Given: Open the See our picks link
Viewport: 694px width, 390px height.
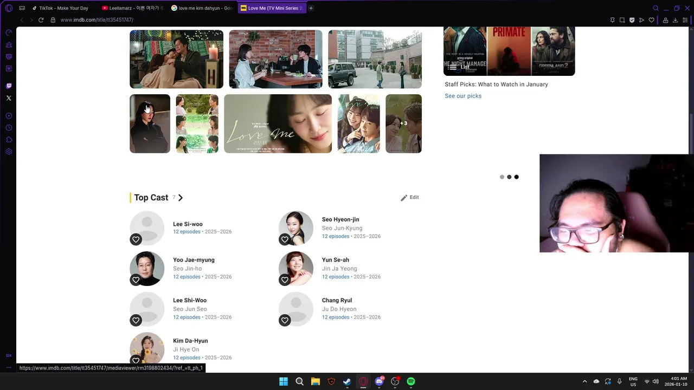Looking at the screenshot, I should [x=463, y=96].
